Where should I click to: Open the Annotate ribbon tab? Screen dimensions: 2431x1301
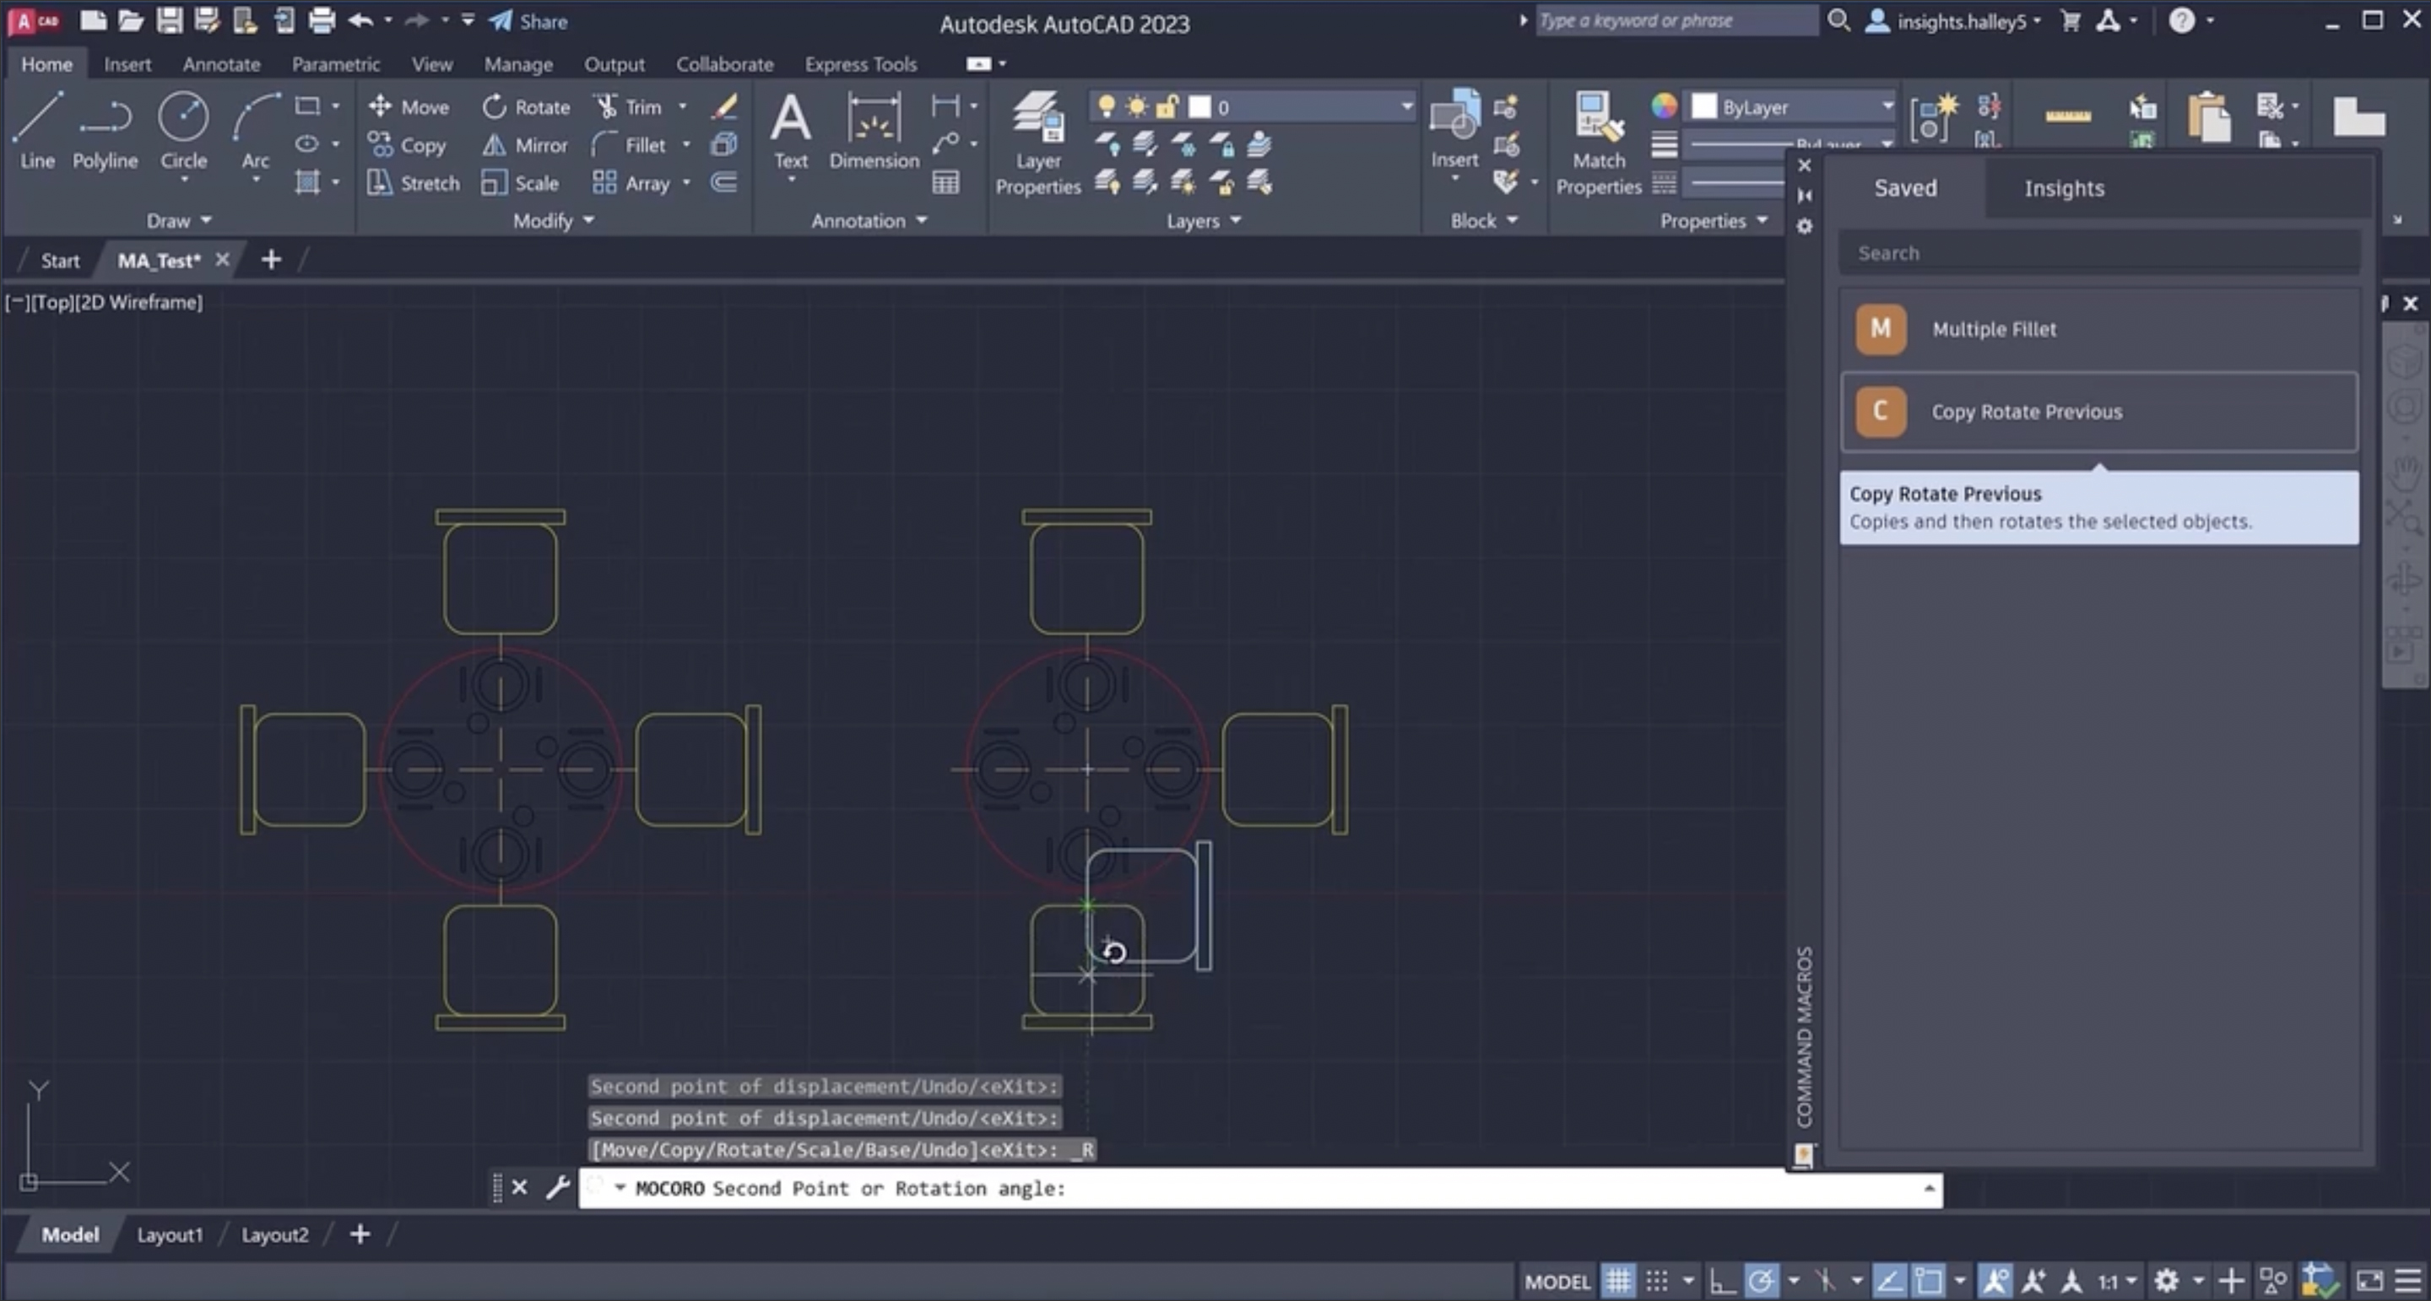point(222,63)
